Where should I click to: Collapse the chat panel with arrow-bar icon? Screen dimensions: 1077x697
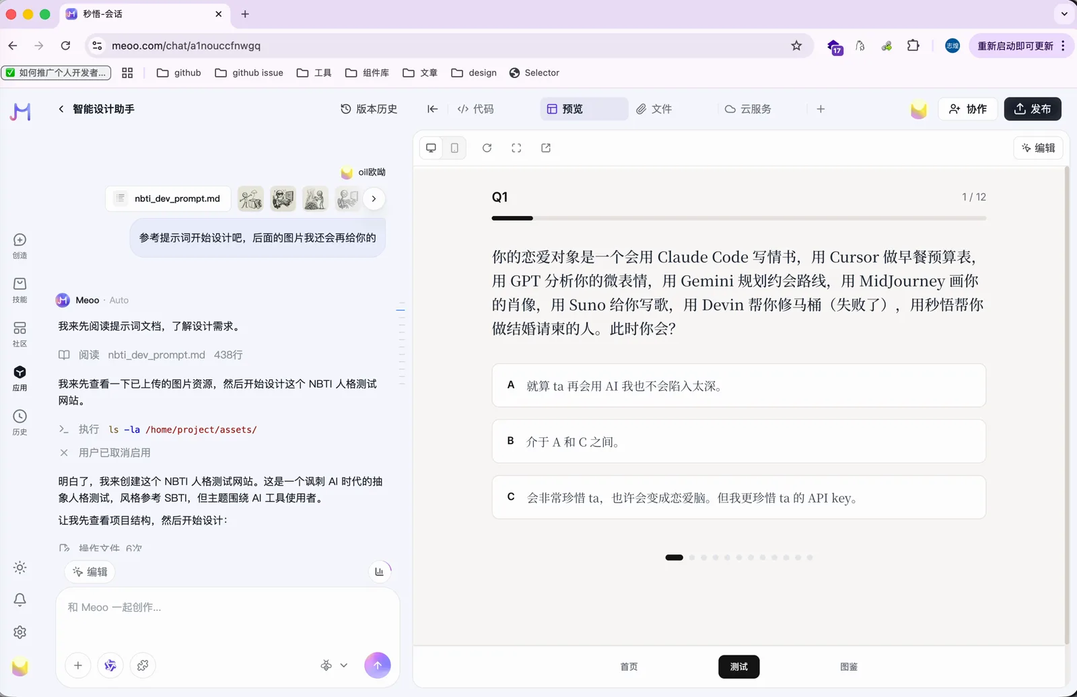(433, 109)
